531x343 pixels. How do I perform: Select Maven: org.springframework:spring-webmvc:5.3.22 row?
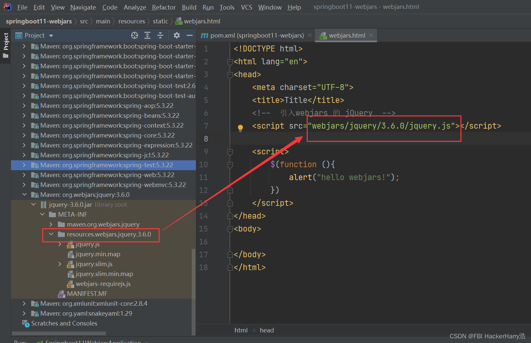(104, 185)
